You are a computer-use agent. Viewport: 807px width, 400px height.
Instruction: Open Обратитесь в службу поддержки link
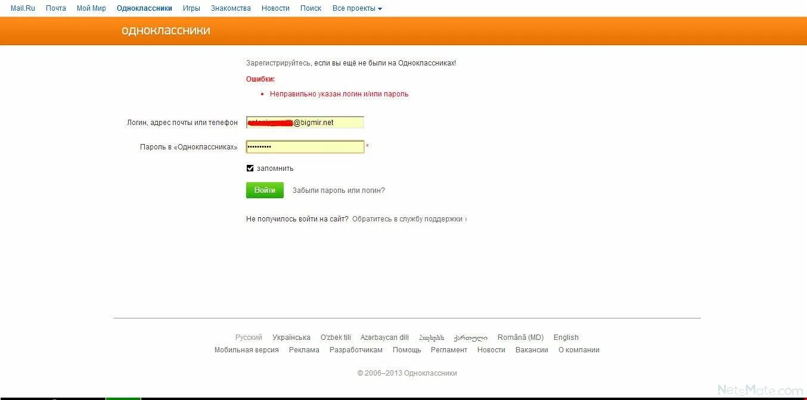[x=409, y=219]
